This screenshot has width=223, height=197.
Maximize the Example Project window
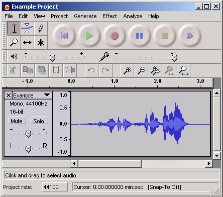[x=207, y=7]
